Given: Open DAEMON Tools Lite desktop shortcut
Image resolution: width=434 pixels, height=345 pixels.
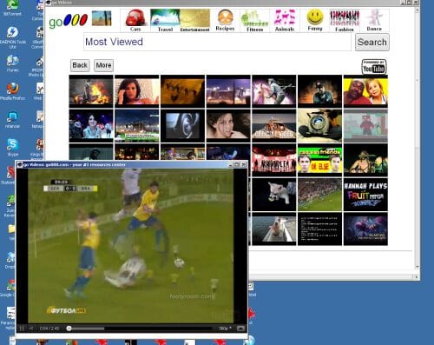Looking at the screenshot, I should (12, 37).
